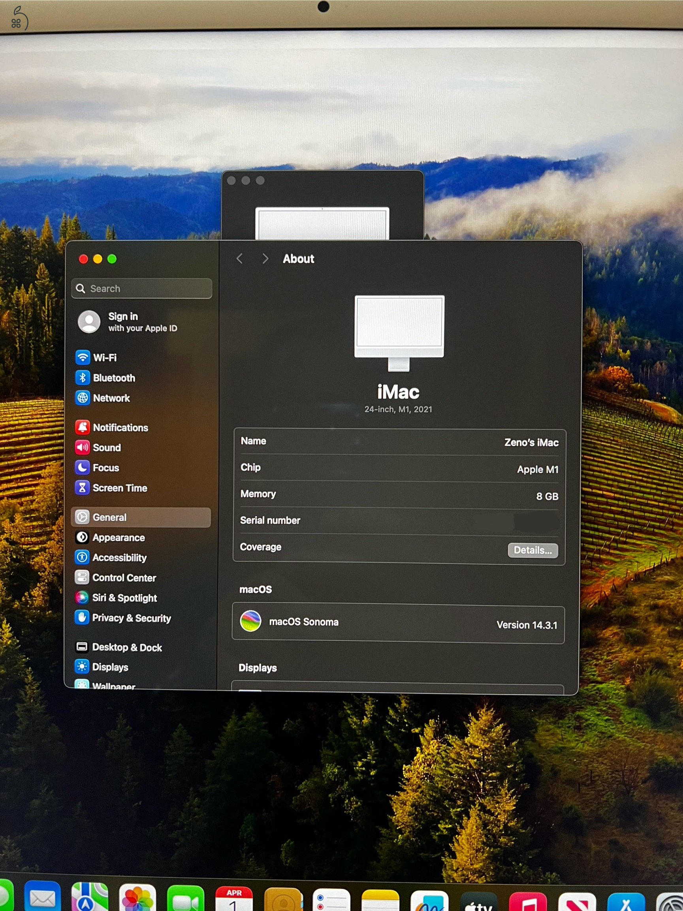Open Screen Time settings
The width and height of the screenshot is (683, 911).
click(x=111, y=488)
